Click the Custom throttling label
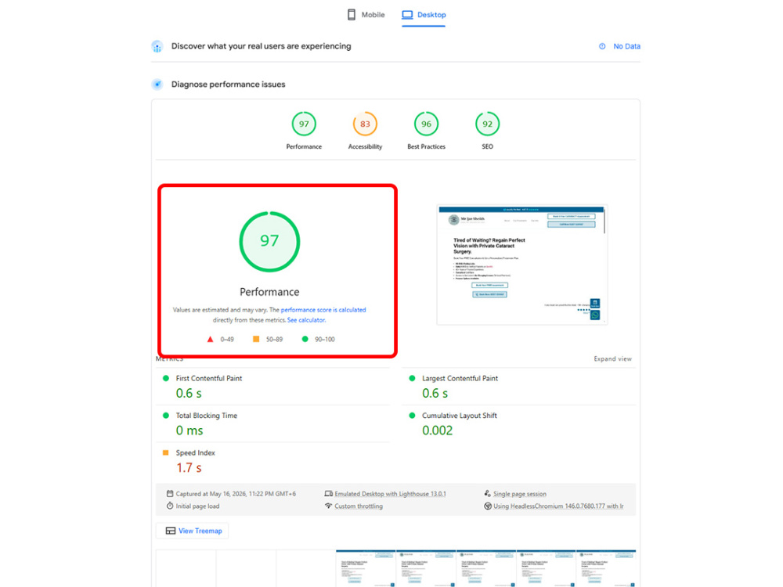Image resolution: width=783 pixels, height=587 pixels. (x=359, y=506)
